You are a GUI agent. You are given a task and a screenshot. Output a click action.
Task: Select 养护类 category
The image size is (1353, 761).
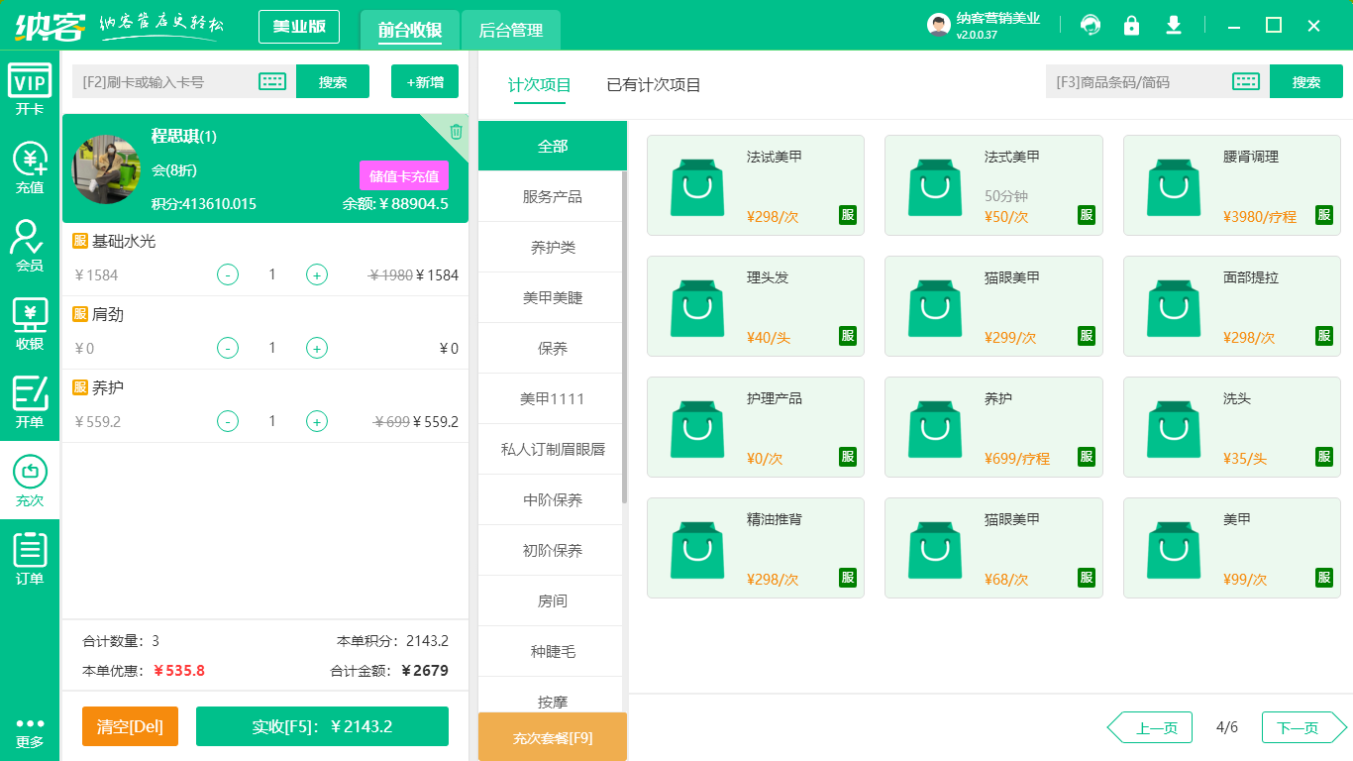click(553, 247)
